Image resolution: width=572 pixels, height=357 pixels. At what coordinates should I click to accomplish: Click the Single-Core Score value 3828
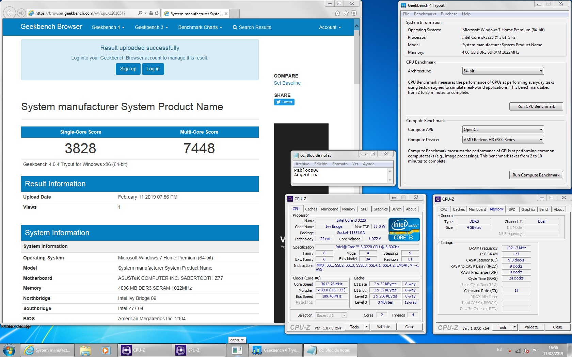tap(80, 149)
